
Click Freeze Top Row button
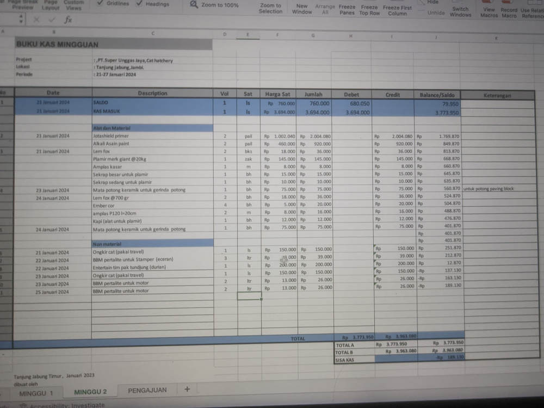[x=369, y=10]
